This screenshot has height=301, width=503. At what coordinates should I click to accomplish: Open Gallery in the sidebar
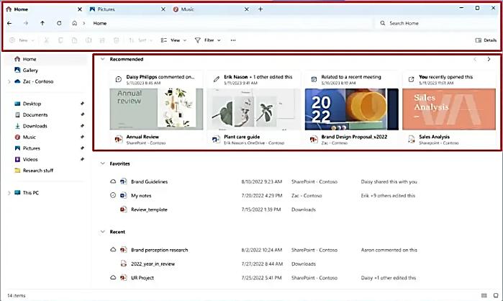[30, 71]
